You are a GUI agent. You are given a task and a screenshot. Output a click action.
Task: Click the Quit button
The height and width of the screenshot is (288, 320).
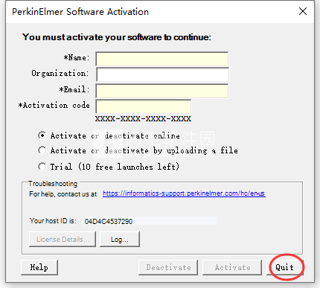click(x=285, y=267)
